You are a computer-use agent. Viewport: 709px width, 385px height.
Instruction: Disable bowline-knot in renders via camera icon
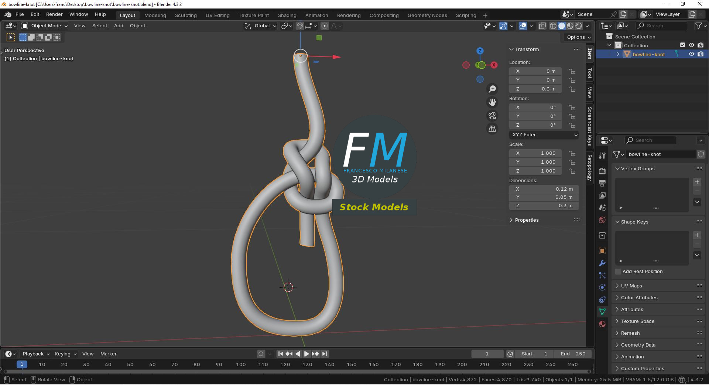(701, 54)
